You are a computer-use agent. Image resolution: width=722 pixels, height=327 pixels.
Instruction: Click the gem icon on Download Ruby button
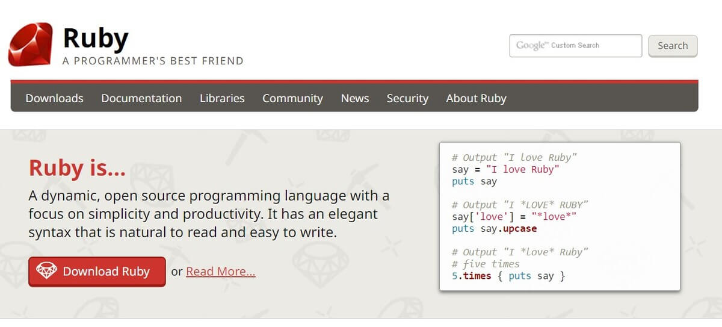tap(47, 271)
